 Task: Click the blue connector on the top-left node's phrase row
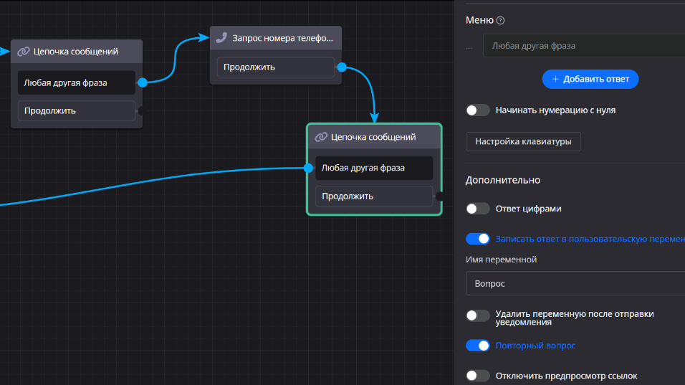(x=142, y=82)
